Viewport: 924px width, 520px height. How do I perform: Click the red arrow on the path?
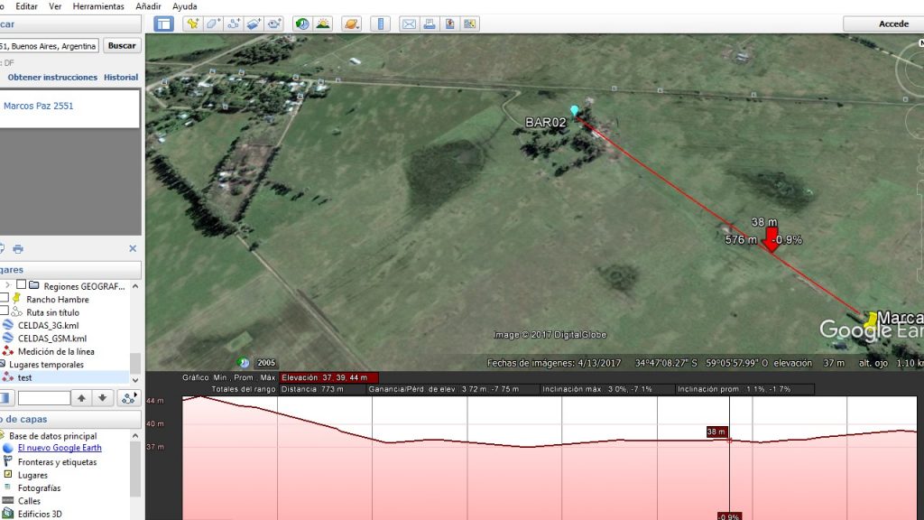(771, 240)
